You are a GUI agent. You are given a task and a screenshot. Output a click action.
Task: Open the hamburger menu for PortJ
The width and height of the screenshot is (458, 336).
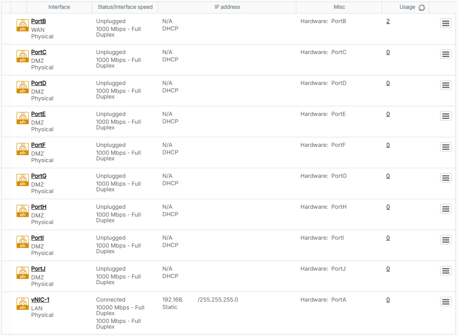[445, 271]
